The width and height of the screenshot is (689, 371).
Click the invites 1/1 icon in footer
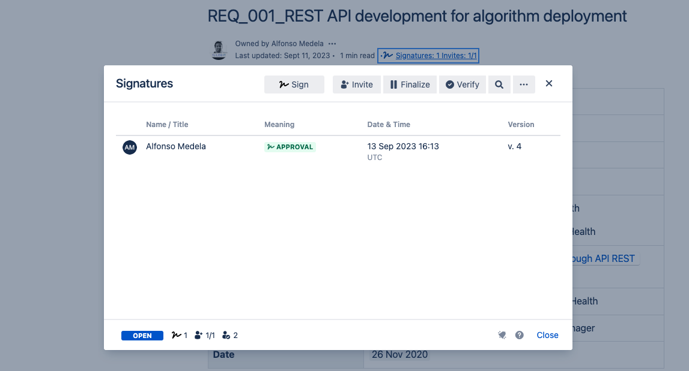coord(199,336)
